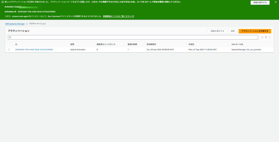Click the 作成日 column header
Screen dimensions: 279x142
(x=192, y=44)
